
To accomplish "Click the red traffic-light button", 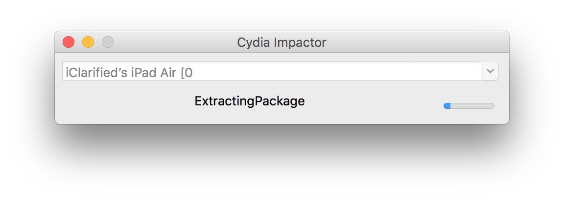I will pos(69,42).
